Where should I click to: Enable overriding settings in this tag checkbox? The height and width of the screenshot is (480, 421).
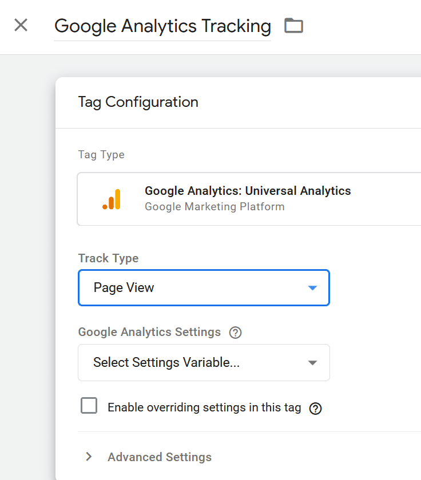pos(89,405)
